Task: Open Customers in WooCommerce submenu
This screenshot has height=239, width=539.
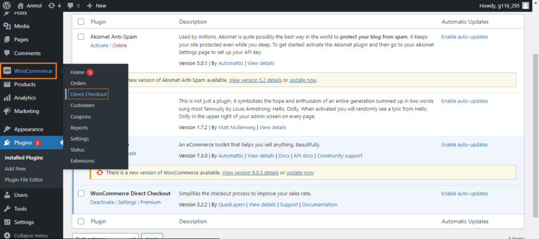Action: (x=83, y=106)
